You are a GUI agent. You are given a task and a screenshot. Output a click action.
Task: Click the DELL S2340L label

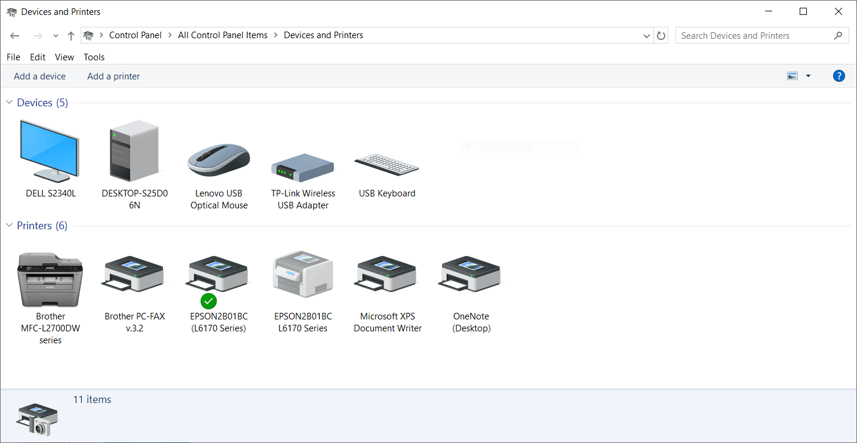coord(51,193)
